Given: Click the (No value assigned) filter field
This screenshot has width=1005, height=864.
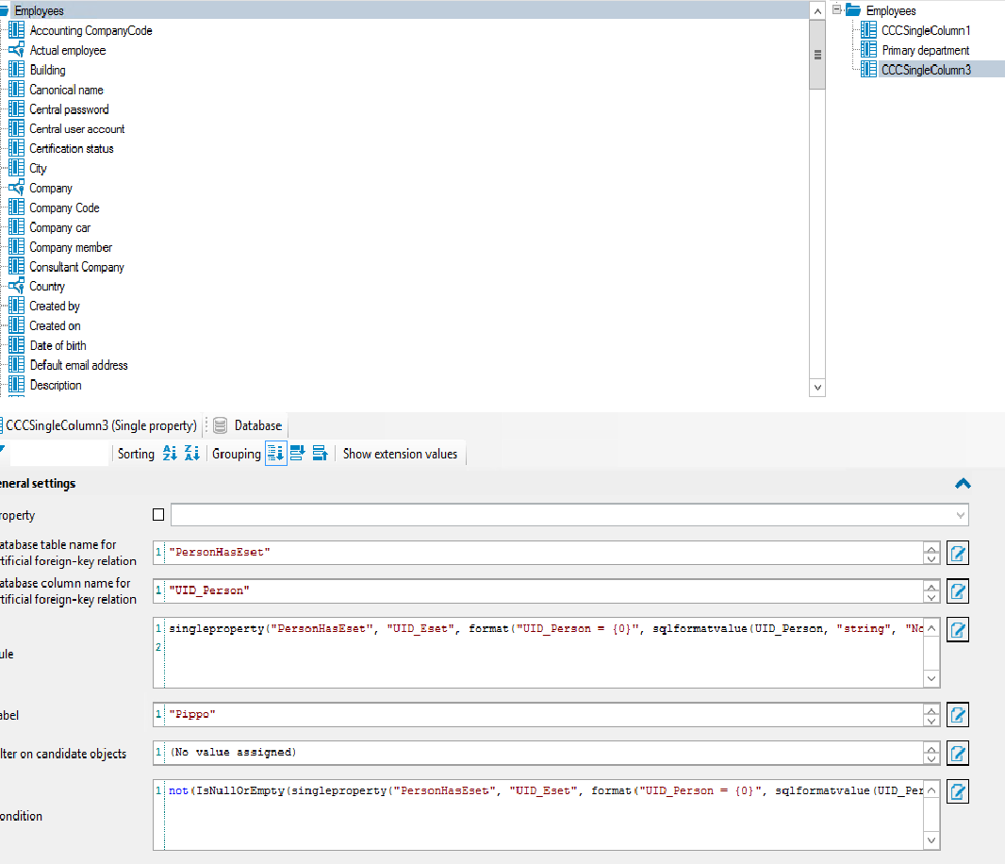Looking at the screenshot, I should click(x=544, y=753).
